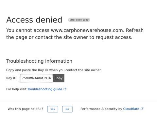Click the Error code 1020 badge
Screen dimensions: 157x117
pyautogui.click(x=79, y=20)
